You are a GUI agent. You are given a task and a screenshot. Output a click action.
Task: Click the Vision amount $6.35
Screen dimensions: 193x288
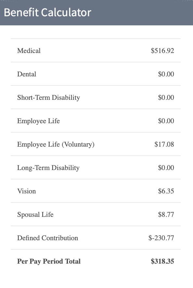166,191
